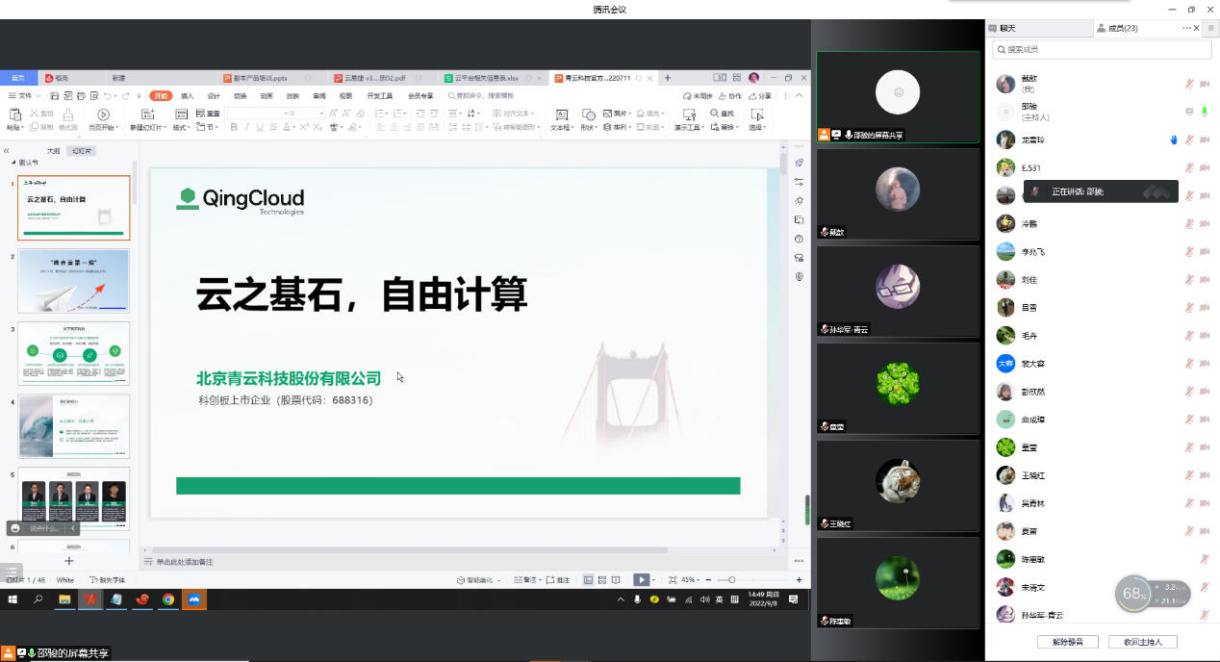The width and height of the screenshot is (1220, 662).
Task: Click the raised hand icon in member list
Action: point(1174,140)
